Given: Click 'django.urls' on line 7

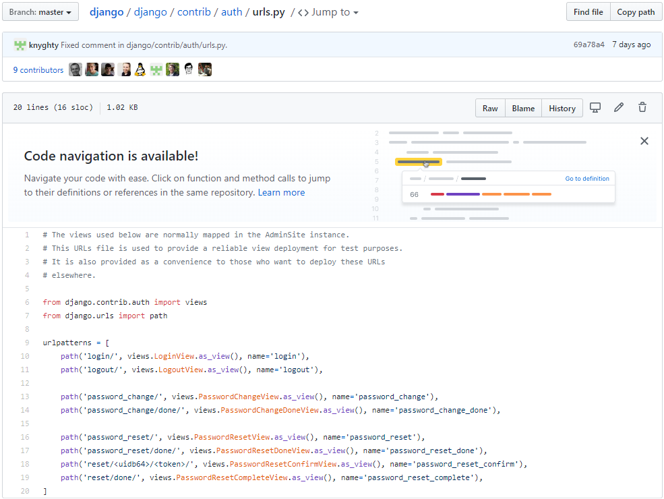Looking at the screenshot, I should point(90,316).
